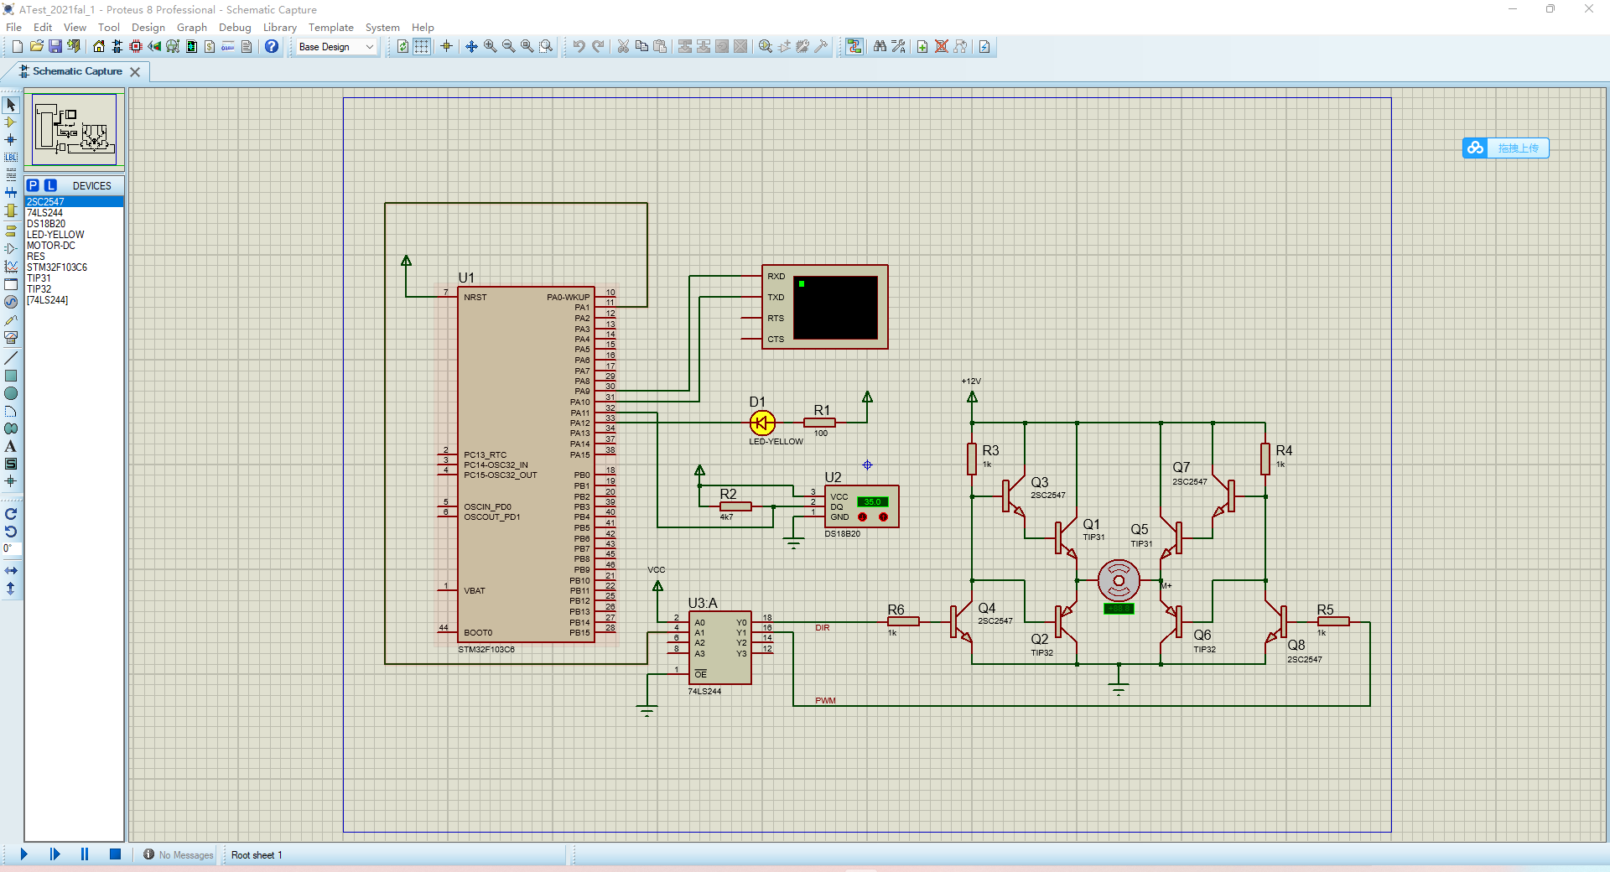Undo last action arrow
Image resolution: width=1610 pixels, height=872 pixels.
pyautogui.click(x=579, y=47)
